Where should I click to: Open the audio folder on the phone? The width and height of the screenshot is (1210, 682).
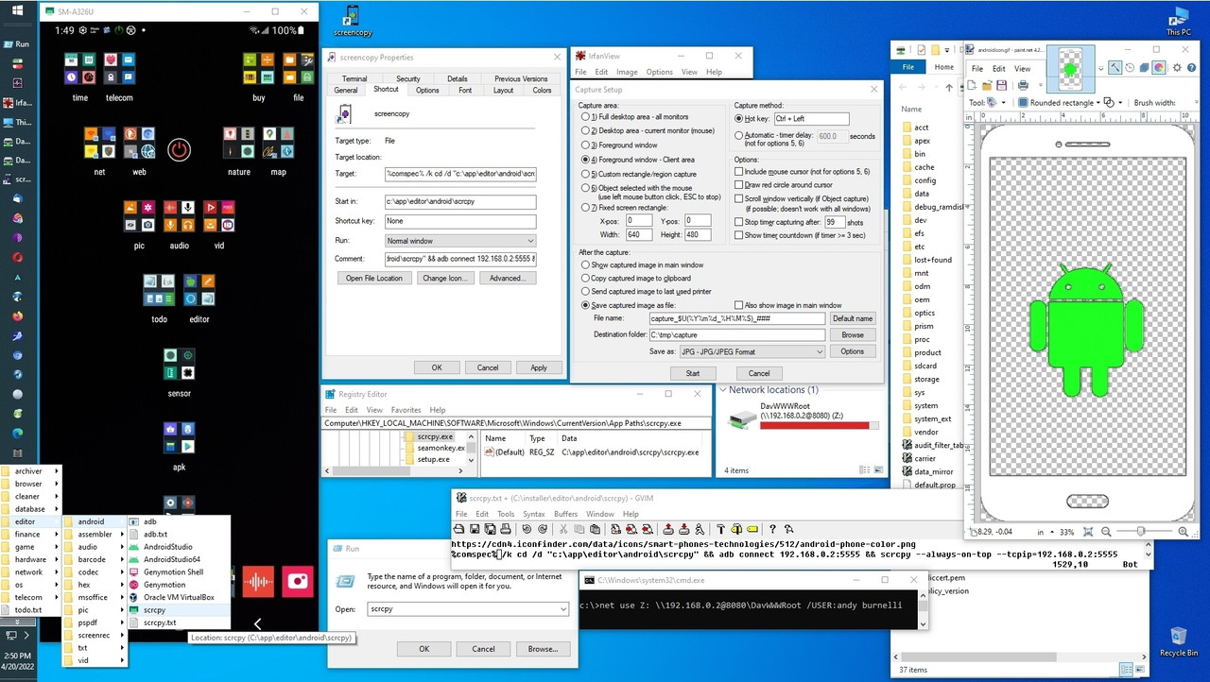click(179, 216)
